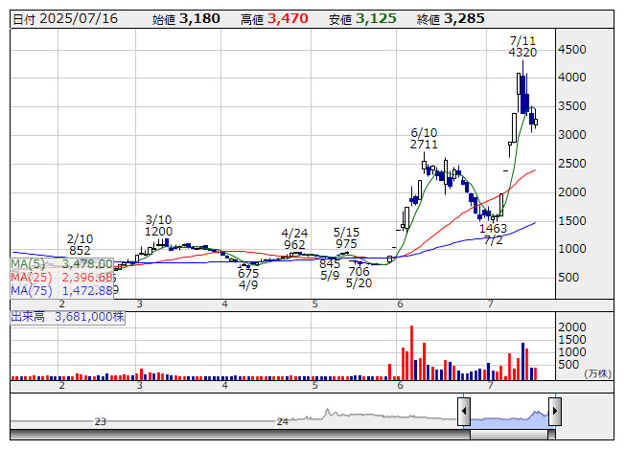
Task: Select the MA(5) moving average legend
Action: point(62,263)
